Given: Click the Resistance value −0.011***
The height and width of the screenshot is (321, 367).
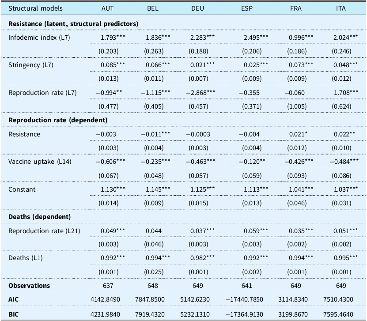Looking at the screenshot, I should click(x=155, y=134).
